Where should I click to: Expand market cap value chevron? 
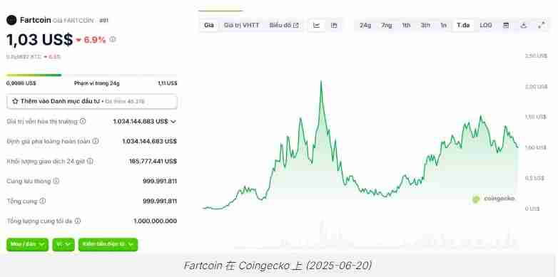(173, 122)
